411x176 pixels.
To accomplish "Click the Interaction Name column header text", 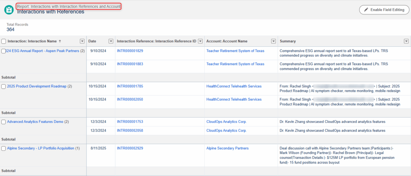I will click(x=32, y=41).
